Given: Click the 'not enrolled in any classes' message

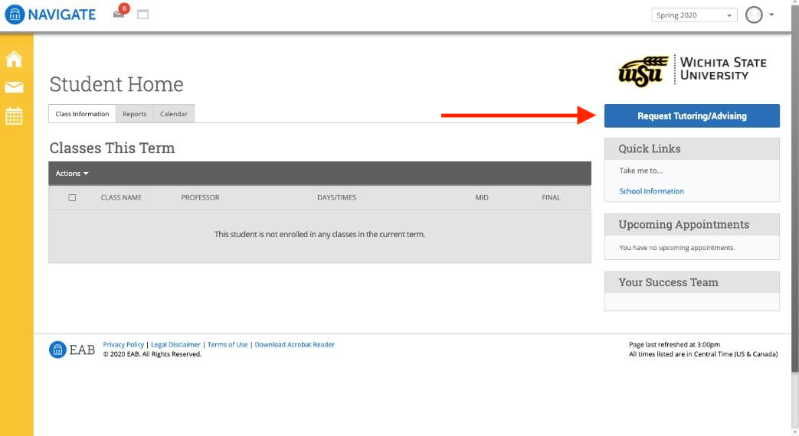Looking at the screenshot, I should (319, 235).
